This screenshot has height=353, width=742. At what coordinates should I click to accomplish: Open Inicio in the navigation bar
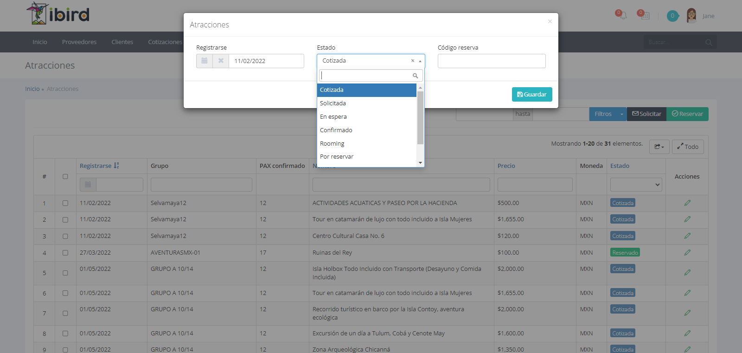[x=40, y=42]
